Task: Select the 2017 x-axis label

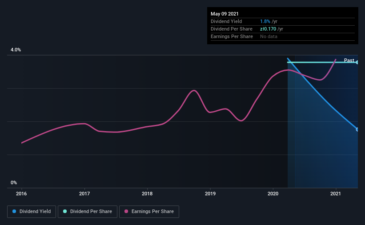Action: coord(84,194)
